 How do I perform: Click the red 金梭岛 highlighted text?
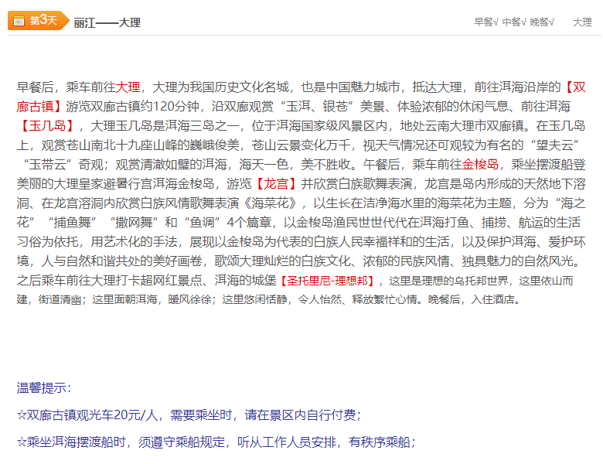point(480,165)
